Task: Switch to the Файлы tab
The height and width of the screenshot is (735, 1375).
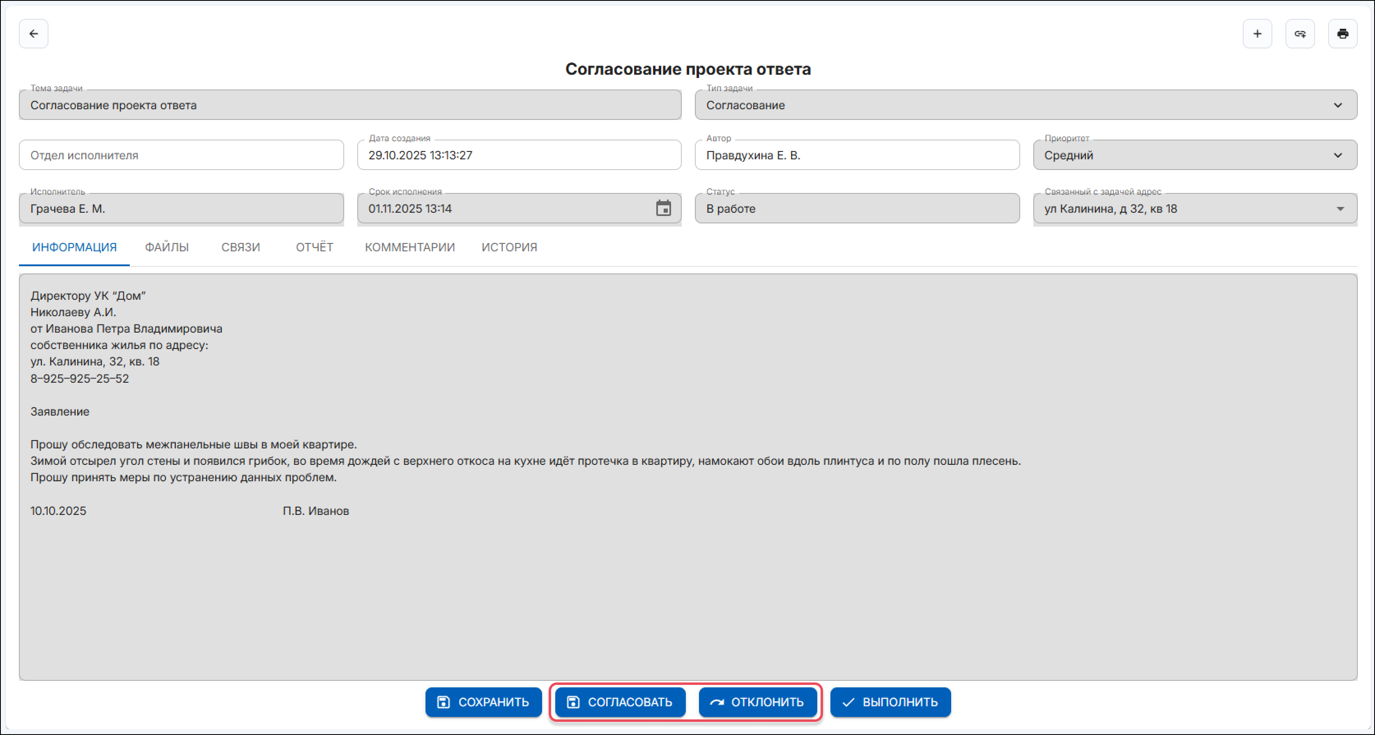Action: pos(167,247)
